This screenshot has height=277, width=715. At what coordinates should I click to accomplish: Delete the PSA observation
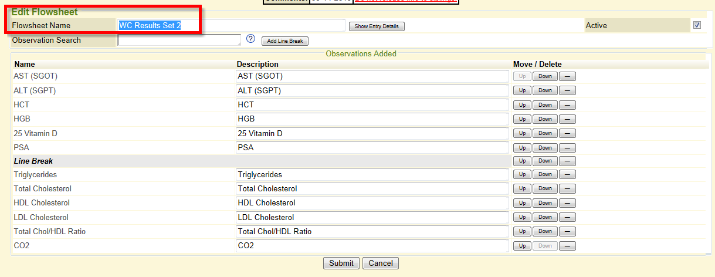pos(567,148)
